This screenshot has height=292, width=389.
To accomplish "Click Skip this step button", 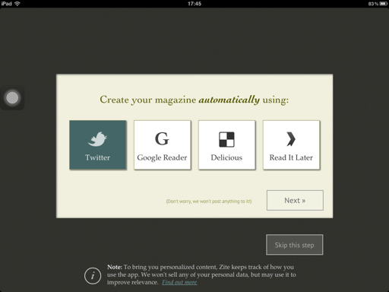I will [295, 245].
